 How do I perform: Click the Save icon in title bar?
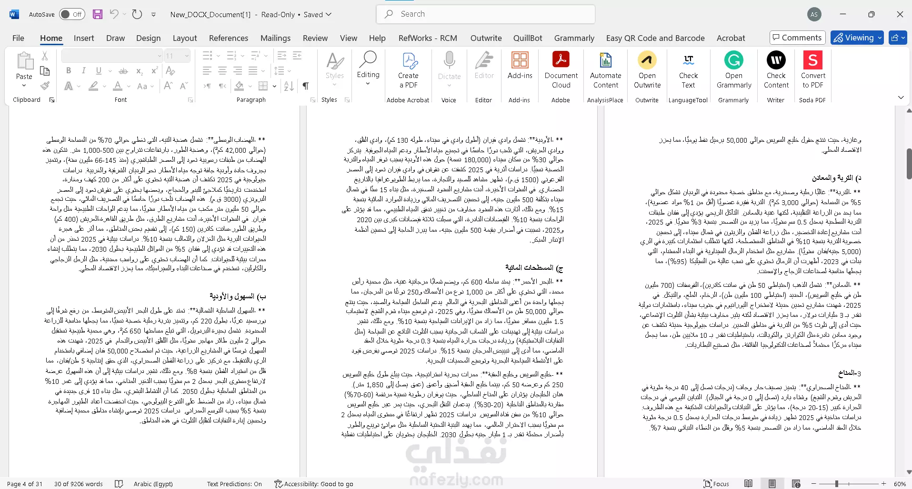98,14
